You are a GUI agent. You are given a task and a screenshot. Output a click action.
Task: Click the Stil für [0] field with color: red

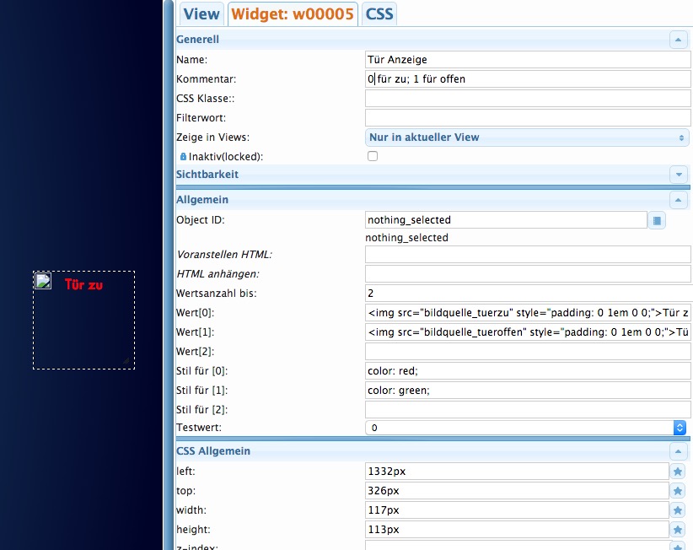pos(528,371)
